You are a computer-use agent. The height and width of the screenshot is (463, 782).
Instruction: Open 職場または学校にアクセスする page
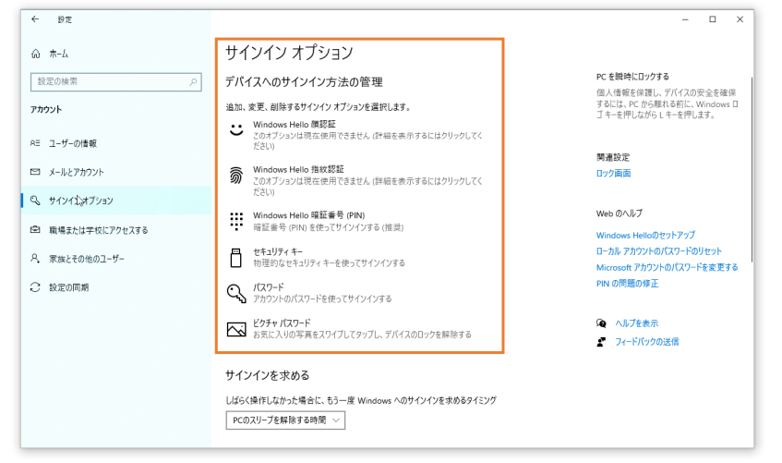click(116, 230)
